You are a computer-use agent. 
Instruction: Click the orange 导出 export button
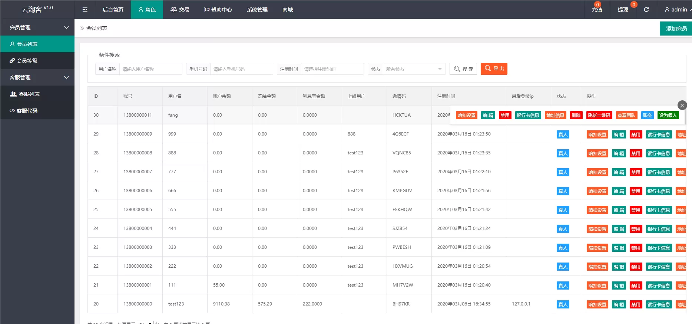[x=494, y=69]
